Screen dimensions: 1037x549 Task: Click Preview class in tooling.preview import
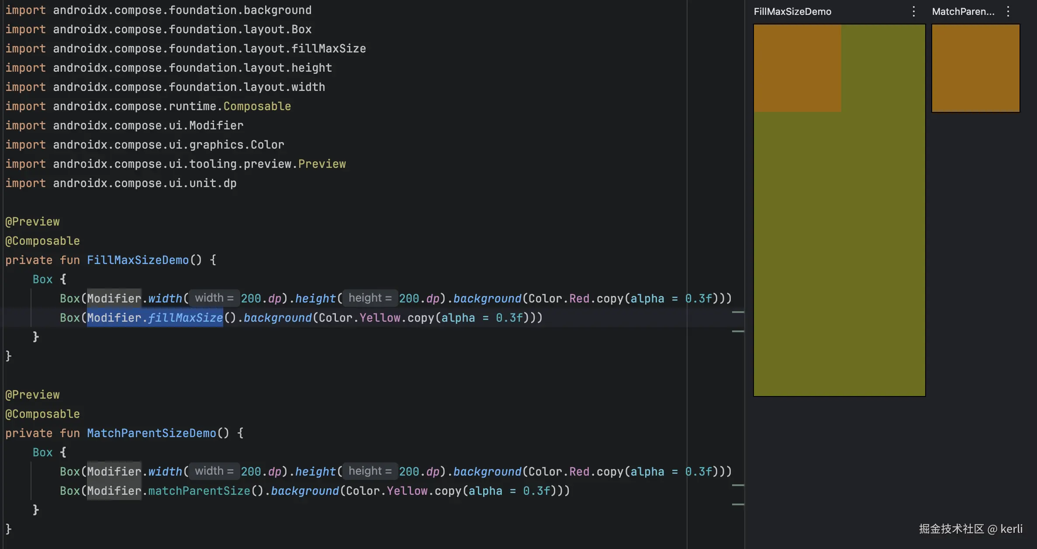pyautogui.click(x=321, y=164)
